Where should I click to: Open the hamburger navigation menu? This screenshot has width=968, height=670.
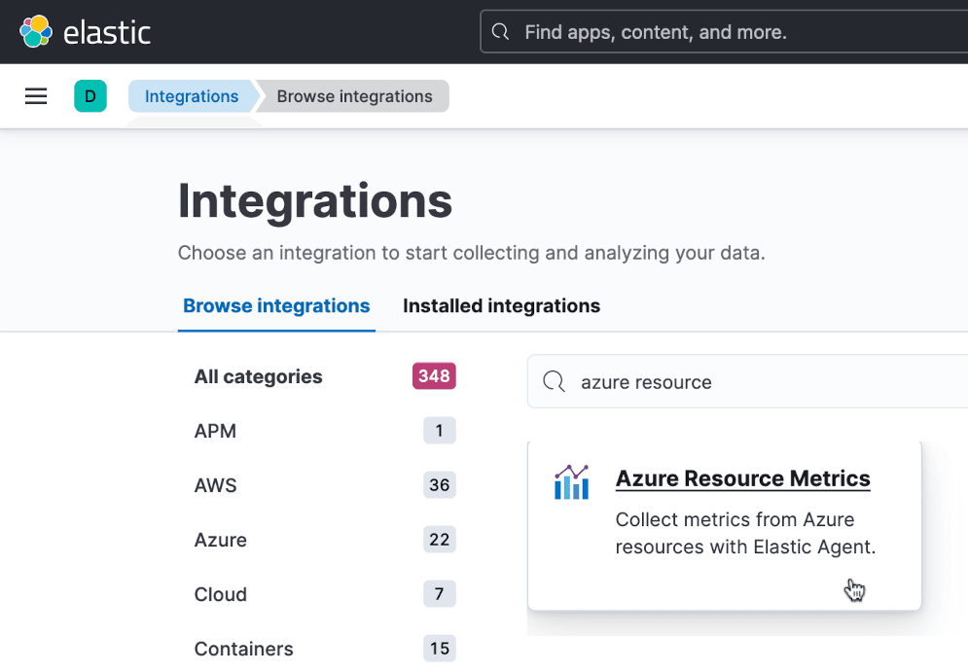(36, 96)
